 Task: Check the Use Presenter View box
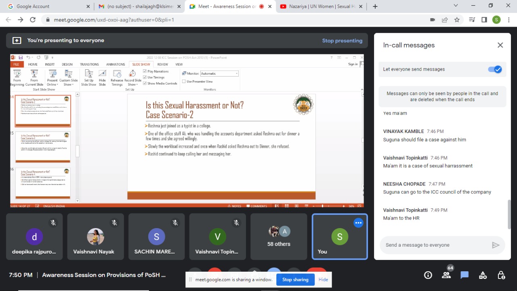tap(184, 81)
